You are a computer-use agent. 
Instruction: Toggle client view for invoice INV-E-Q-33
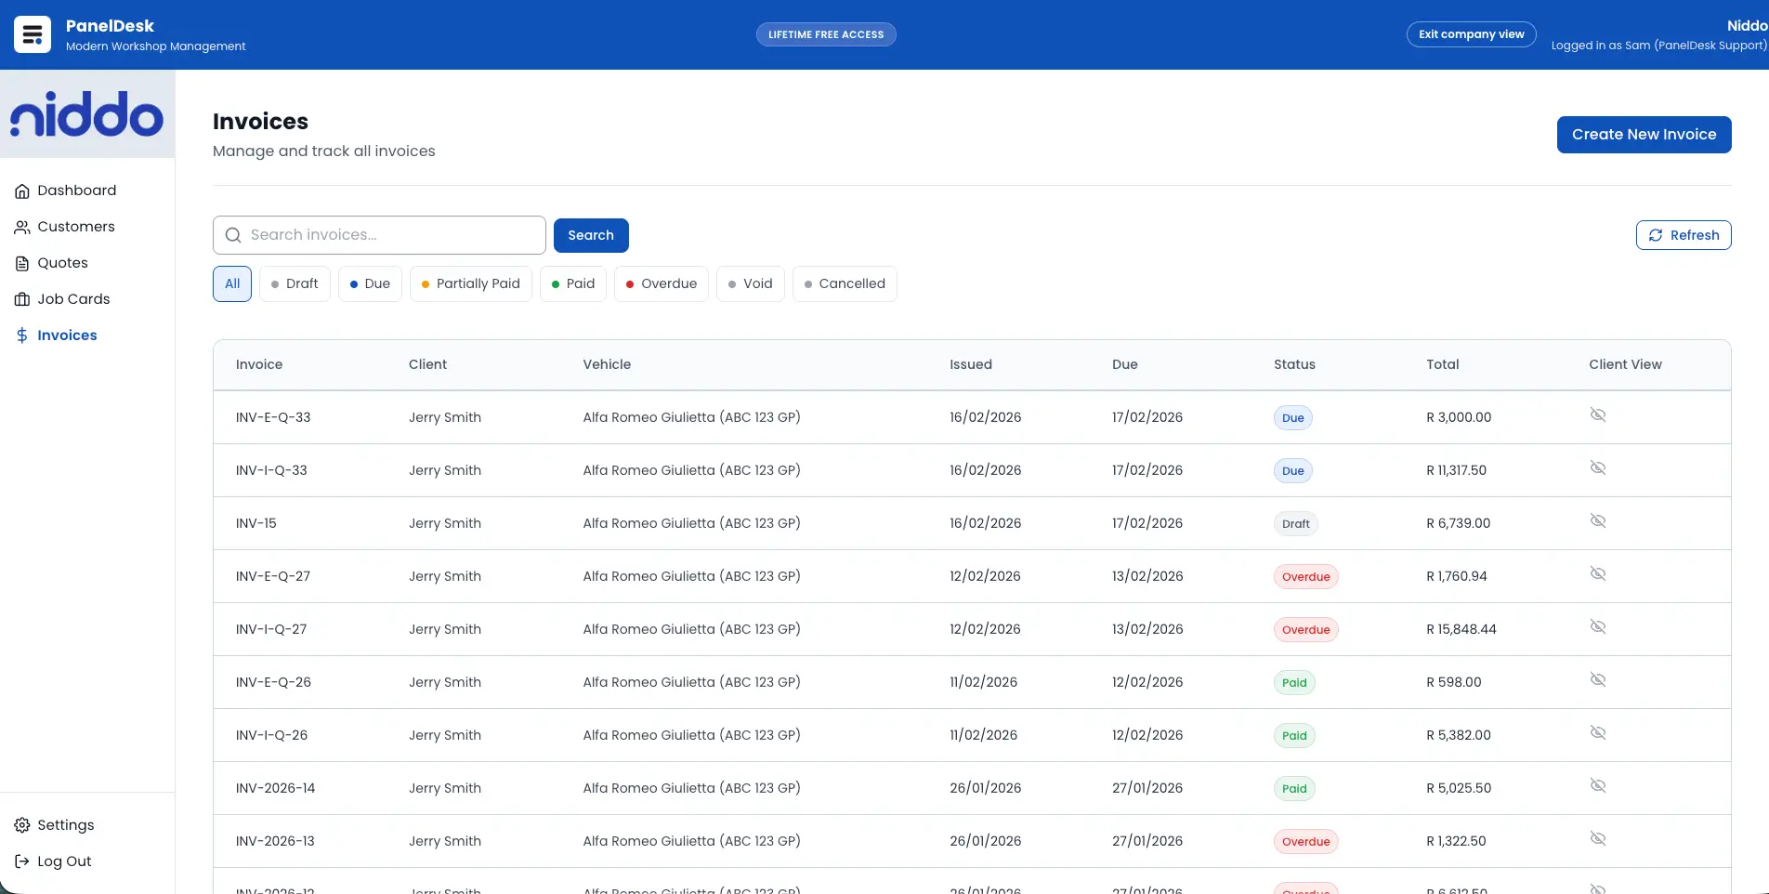pyautogui.click(x=1598, y=414)
